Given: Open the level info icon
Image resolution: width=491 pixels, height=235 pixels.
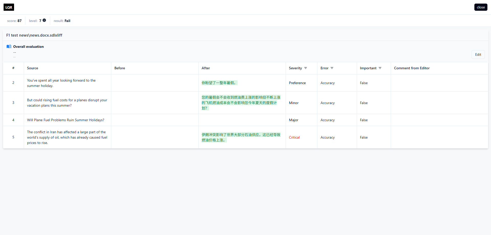Looking at the screenshot, I should click(x=44, y=20).
